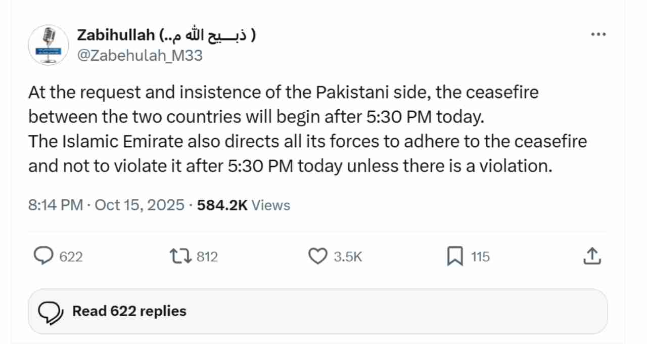Toggle the 115 bookmarks counter

[480, 256]
